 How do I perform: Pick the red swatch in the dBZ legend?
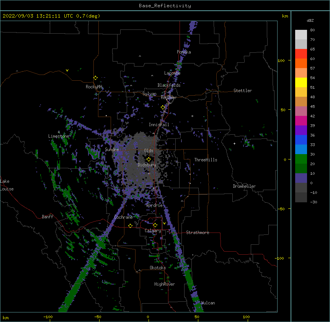pyautogui.click(x=301, y=54)
